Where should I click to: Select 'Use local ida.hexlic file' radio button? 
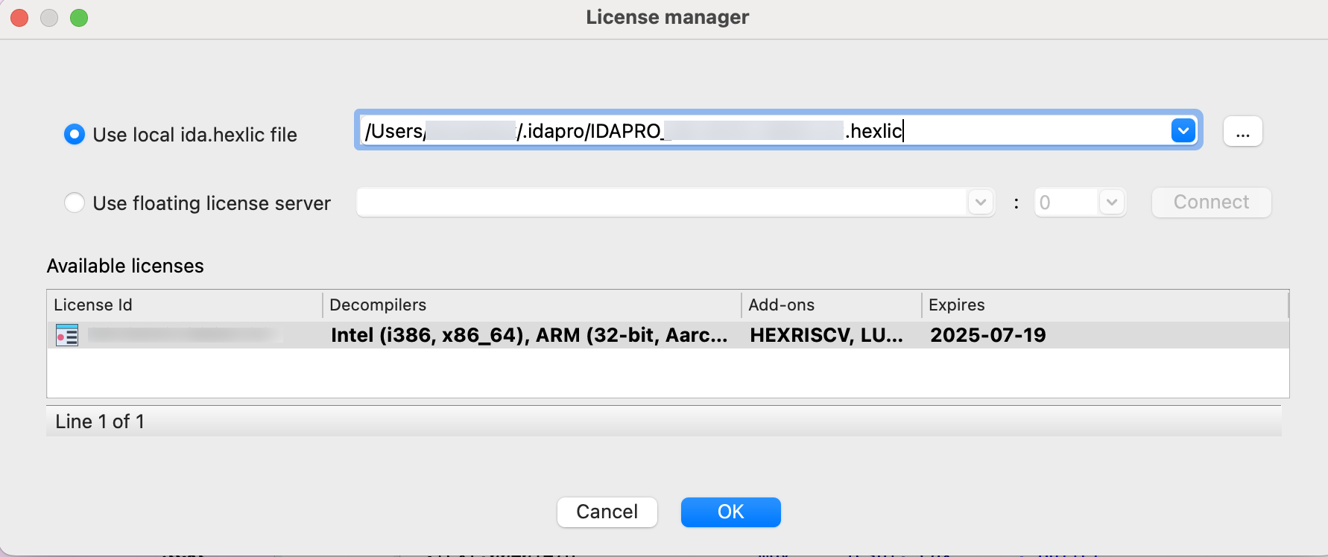pyautogui.click(x=75, y=135)
